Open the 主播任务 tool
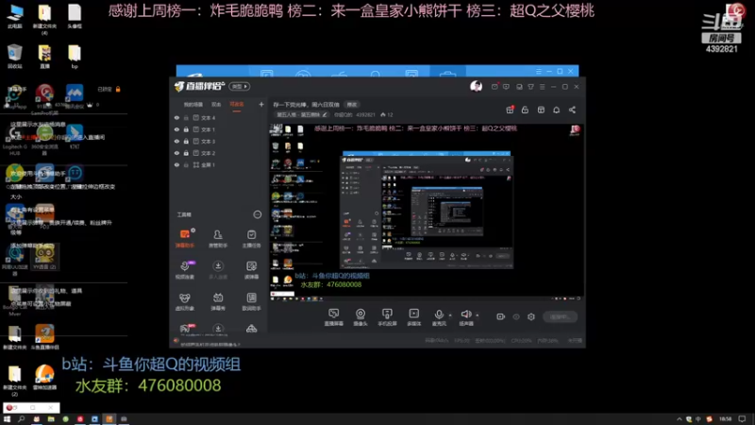The height and width of the screenshot is (425, 755). (x=251, y=239)
